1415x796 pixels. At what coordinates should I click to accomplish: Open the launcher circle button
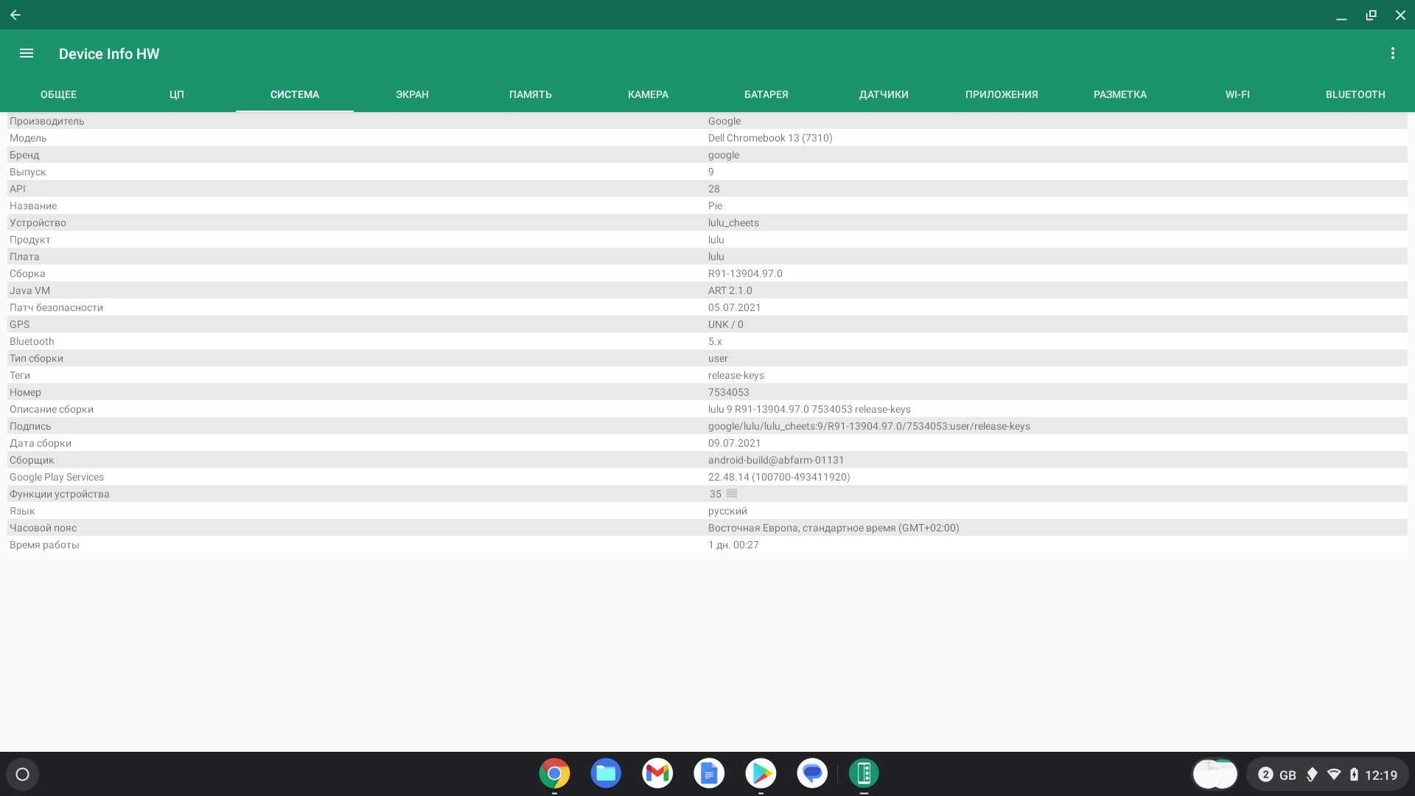(22, 774)
